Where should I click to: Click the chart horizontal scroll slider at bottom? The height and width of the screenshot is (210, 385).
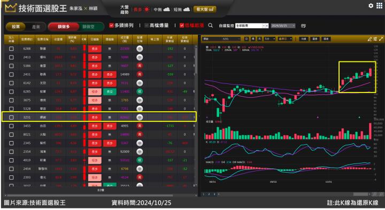point(360,194)
